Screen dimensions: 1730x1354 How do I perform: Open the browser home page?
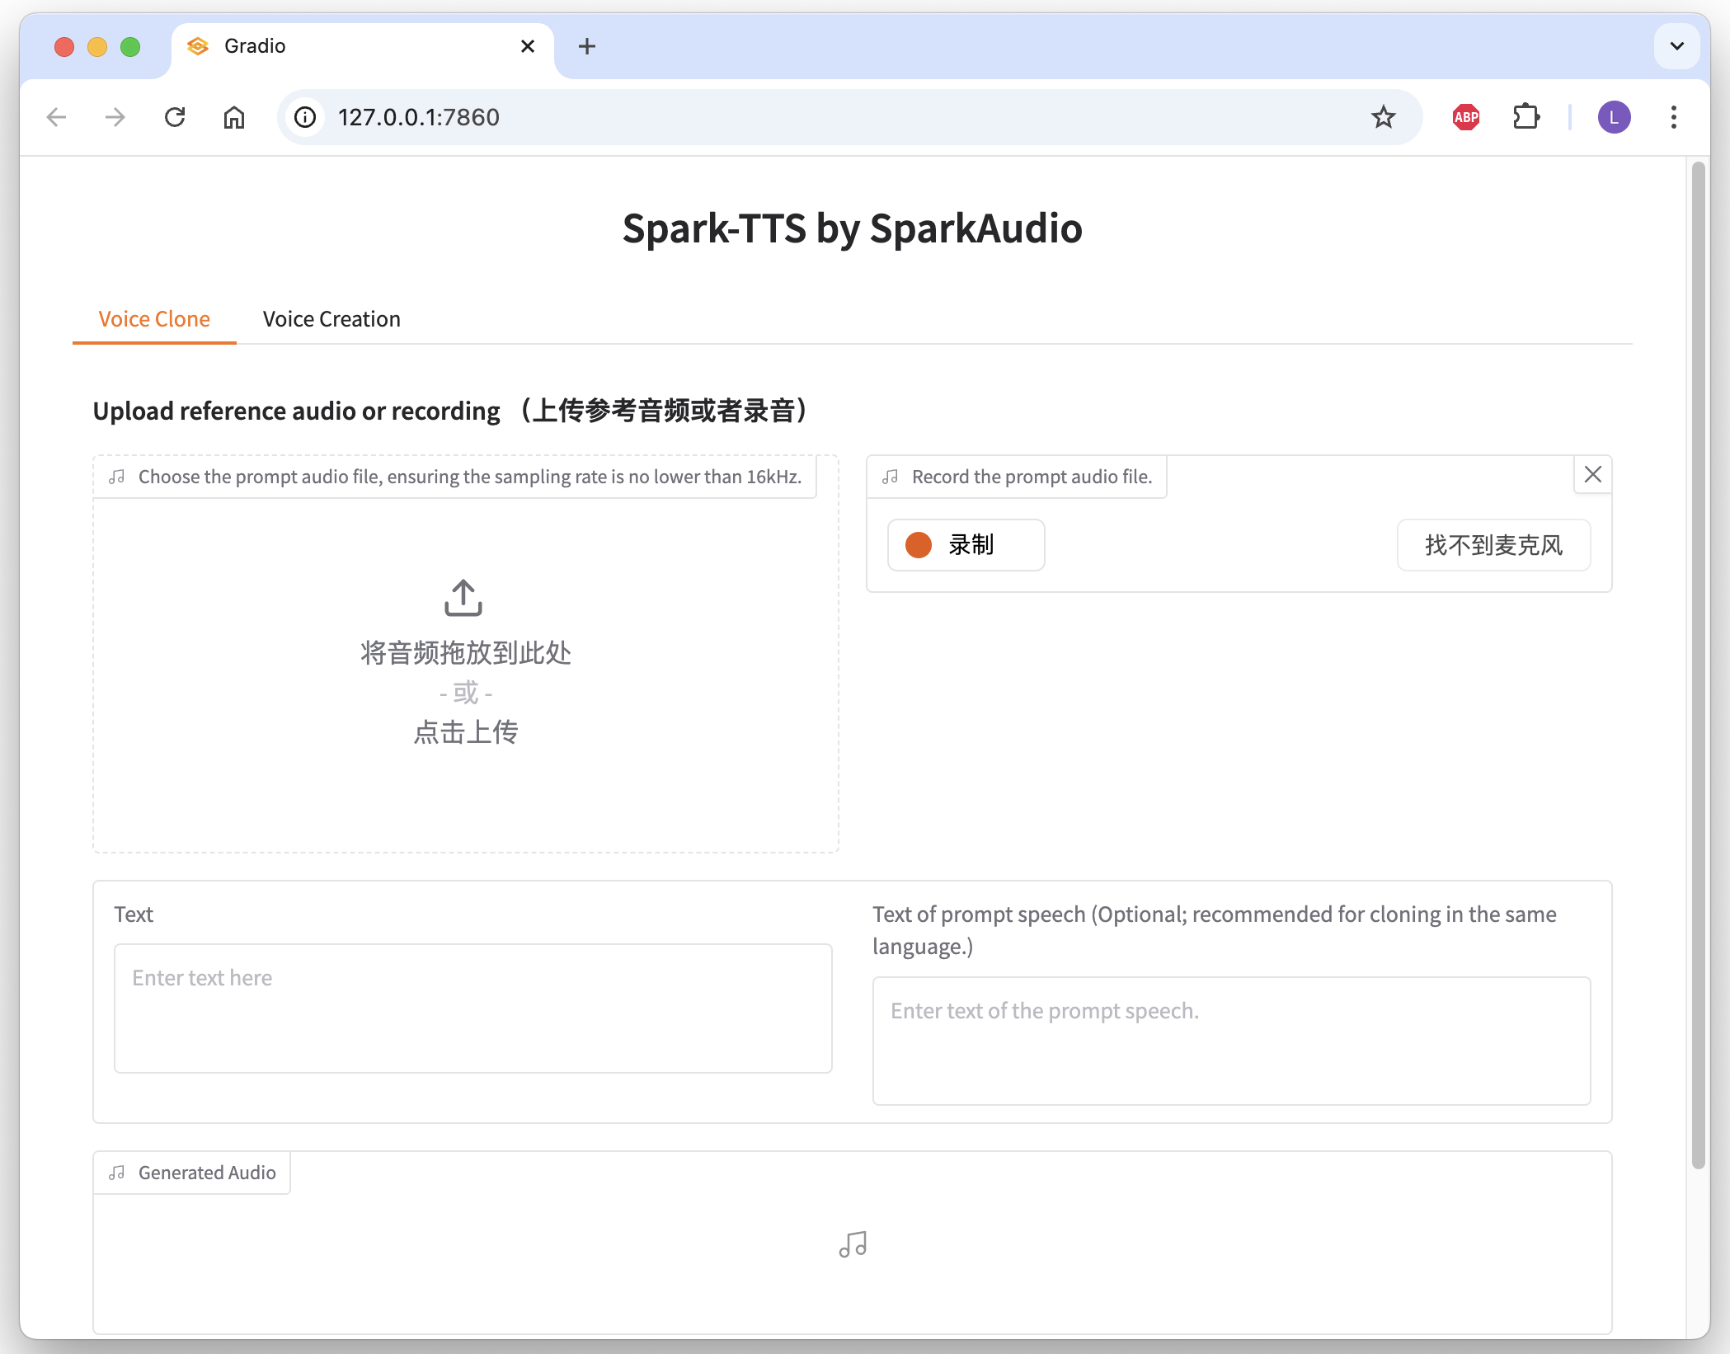click(x=234, y=117)
